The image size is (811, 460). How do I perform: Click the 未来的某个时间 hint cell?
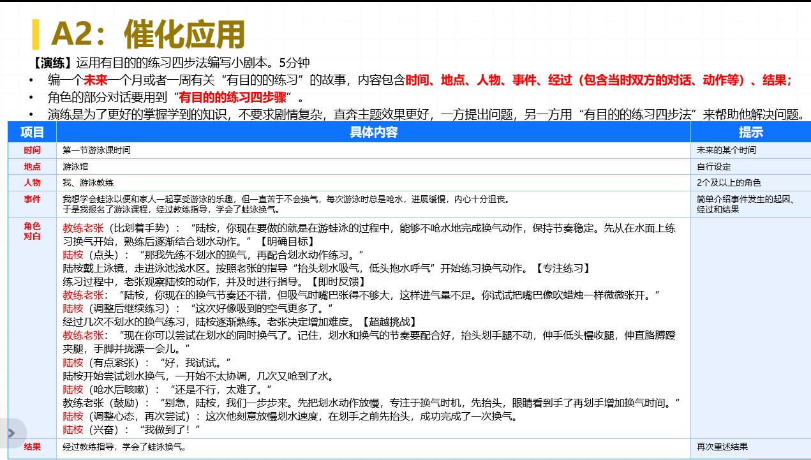[726, 150]
